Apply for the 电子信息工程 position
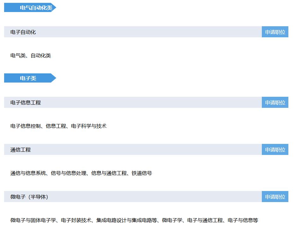Image resolution: width=295 pixels, height=234 pixels. [275, 102]
